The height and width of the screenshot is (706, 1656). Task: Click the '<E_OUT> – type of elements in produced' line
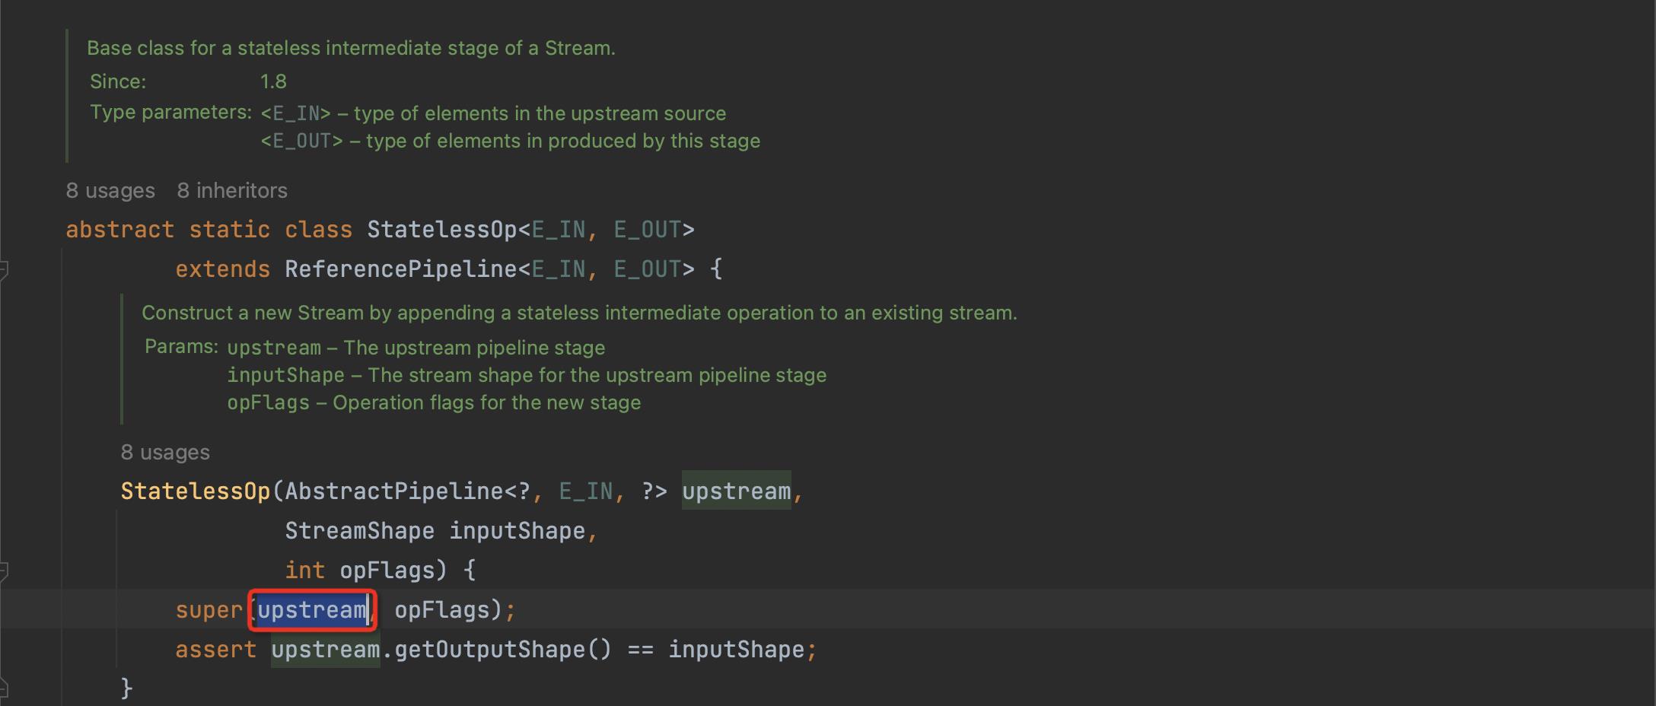(510, 141)
